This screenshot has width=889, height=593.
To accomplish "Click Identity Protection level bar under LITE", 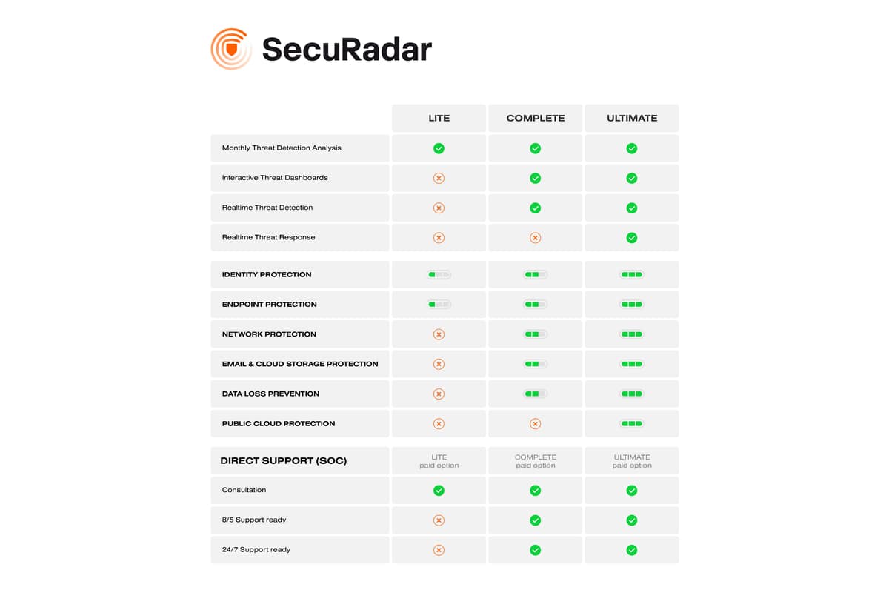I will click(x=439, y=274).
